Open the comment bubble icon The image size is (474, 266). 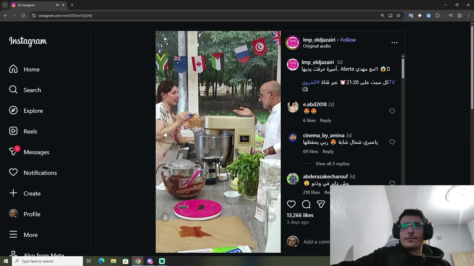pyautogui.click(x=306, y=204)
